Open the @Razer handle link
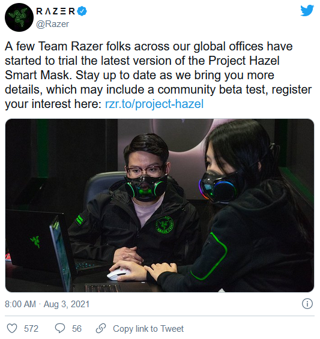This screenshot has height=339, width=320. click(x=53, y=24)
